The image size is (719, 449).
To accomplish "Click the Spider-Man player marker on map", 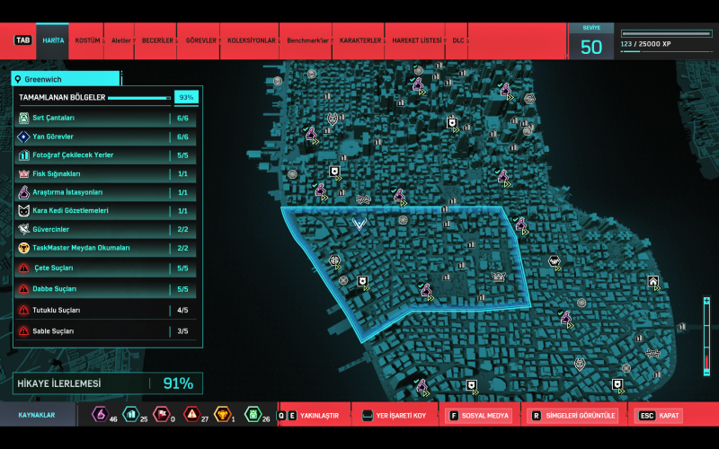I will [359, 224].
